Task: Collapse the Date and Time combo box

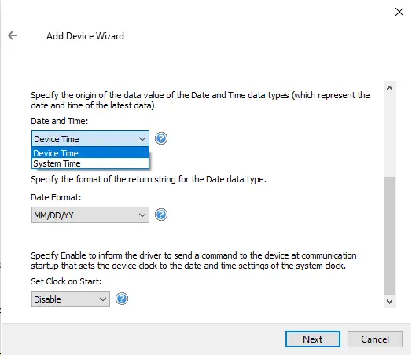Action: point(90,138)
